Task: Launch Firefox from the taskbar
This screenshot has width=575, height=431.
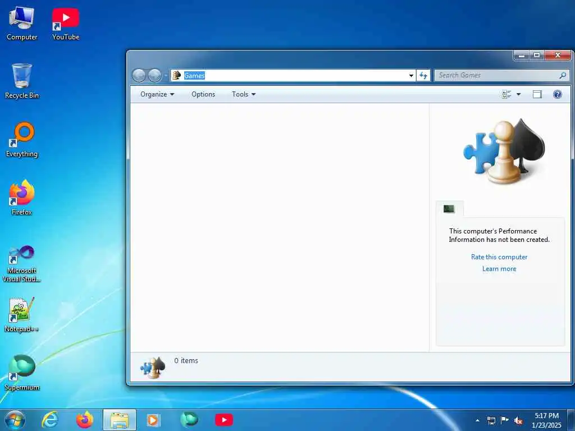Action: coord(85,420)
